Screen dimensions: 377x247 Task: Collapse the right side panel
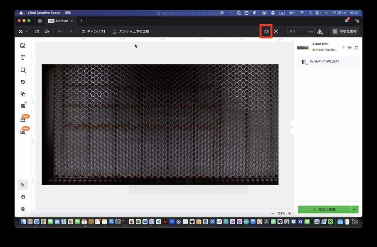point(292,127)
